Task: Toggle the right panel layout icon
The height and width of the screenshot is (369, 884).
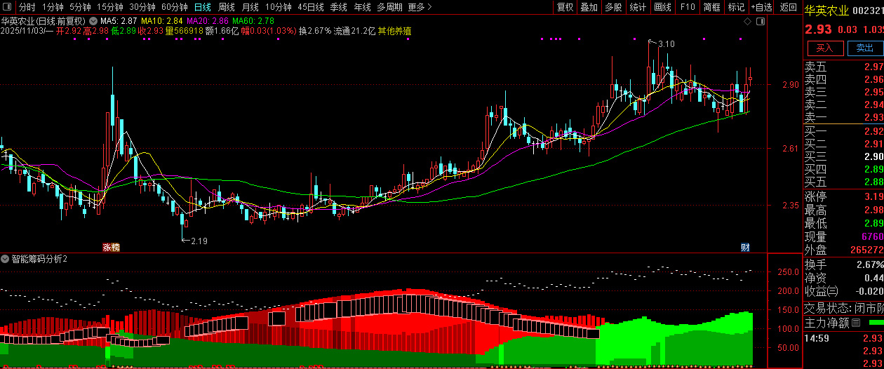Action: point(761,22)
